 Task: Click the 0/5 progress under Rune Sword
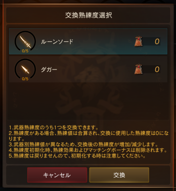point(25,51)
